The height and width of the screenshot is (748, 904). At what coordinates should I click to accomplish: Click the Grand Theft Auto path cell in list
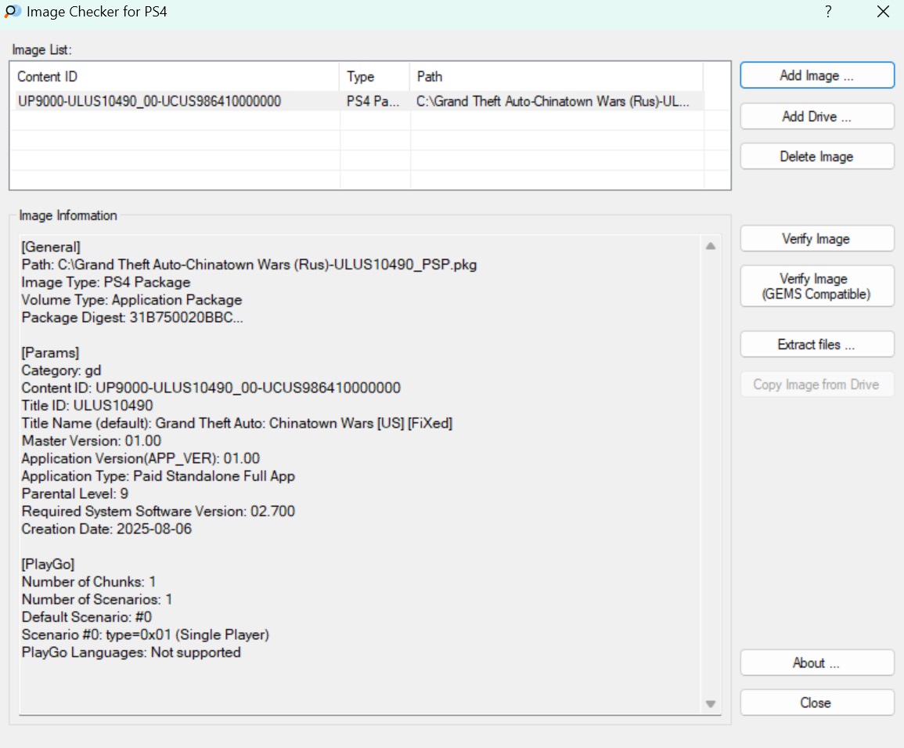click(x=553, y=101)
